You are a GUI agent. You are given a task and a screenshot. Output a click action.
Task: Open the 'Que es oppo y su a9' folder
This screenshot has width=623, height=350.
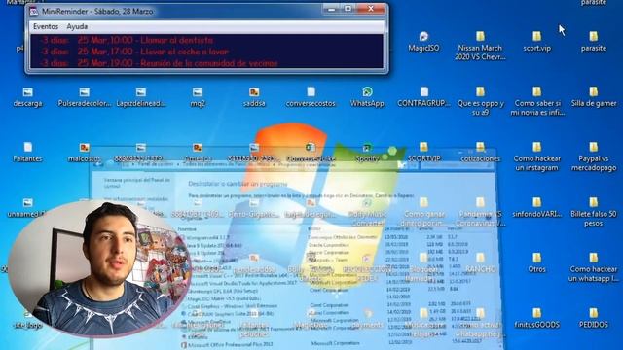pyautogui.click(x=480, y=101)
